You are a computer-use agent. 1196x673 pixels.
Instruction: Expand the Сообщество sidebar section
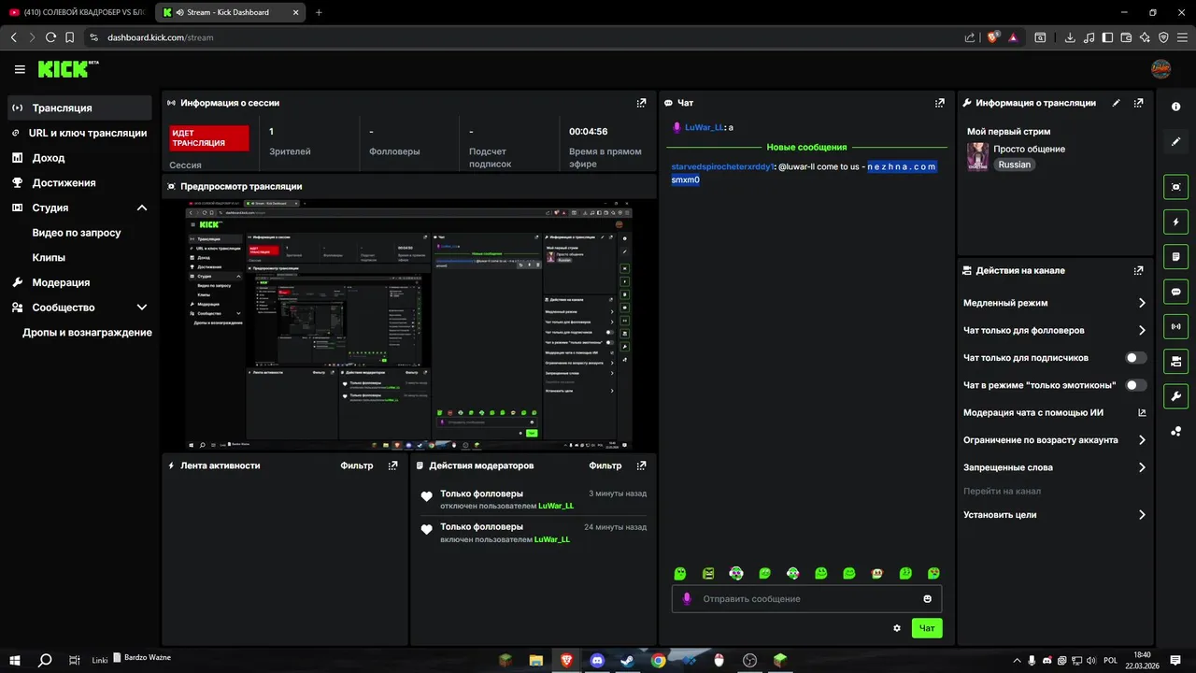(142, 308)
